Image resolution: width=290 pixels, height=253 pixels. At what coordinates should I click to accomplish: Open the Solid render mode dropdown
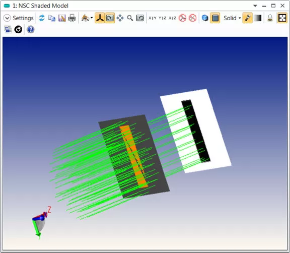[232, 18]
